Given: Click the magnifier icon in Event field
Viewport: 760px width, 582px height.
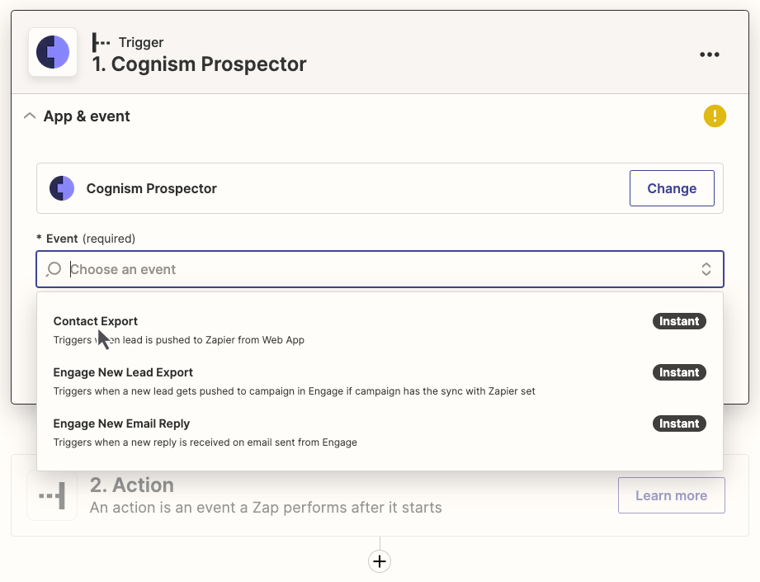Looking at the screenshot, I should click(54, 269).
